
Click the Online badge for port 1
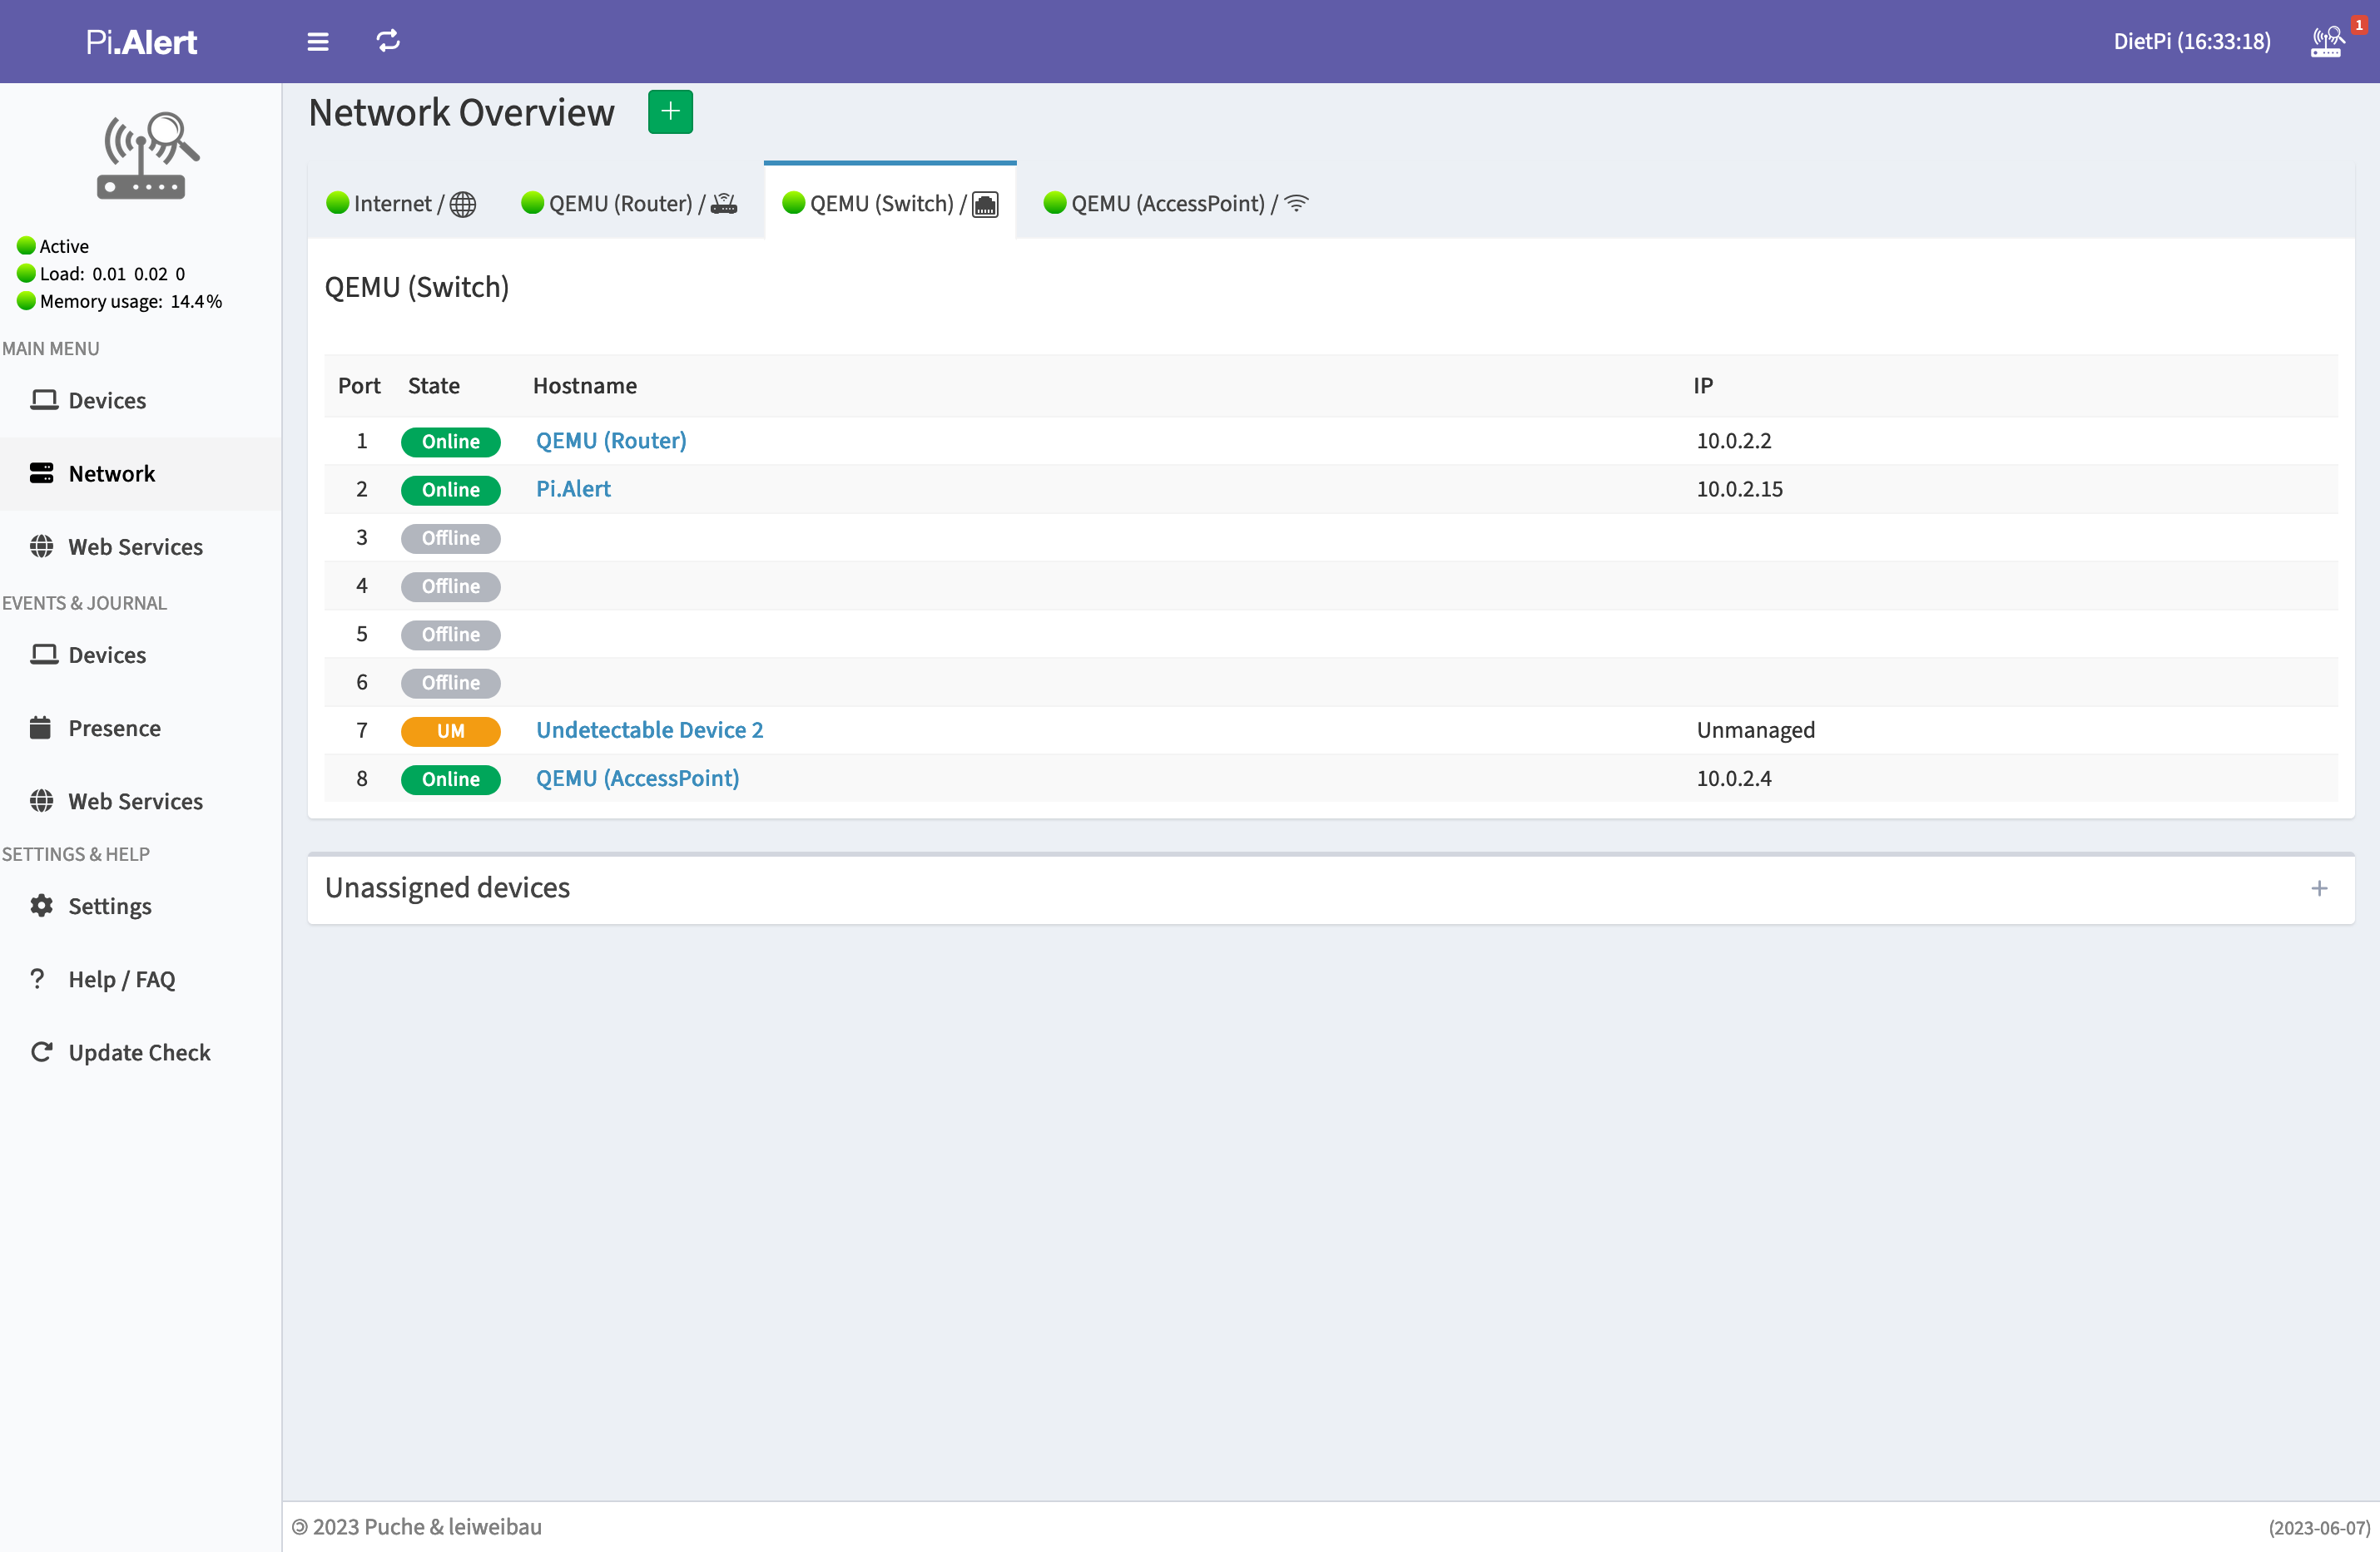(450, 442)
